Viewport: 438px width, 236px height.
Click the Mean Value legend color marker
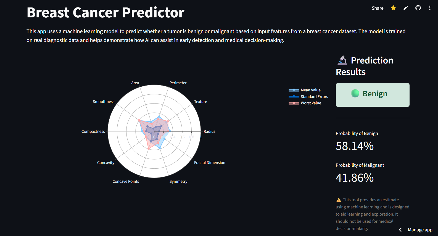click(294, 90)
